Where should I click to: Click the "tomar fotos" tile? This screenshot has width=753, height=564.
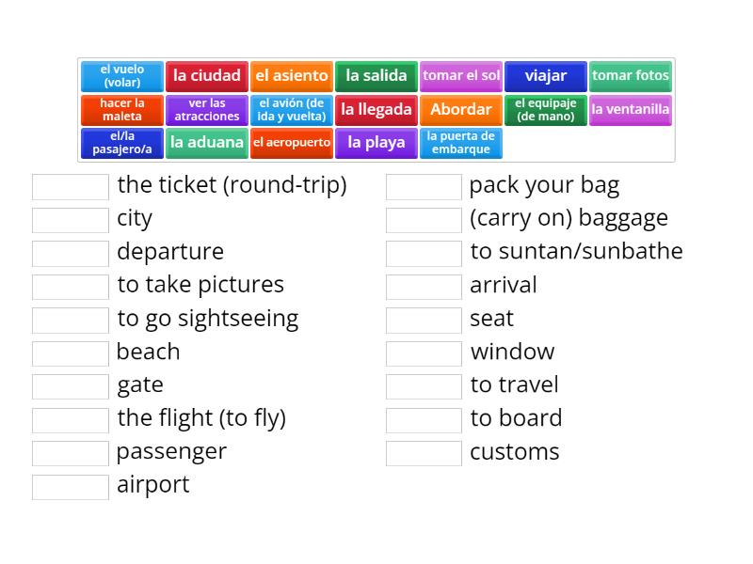(x=631, y=76)
